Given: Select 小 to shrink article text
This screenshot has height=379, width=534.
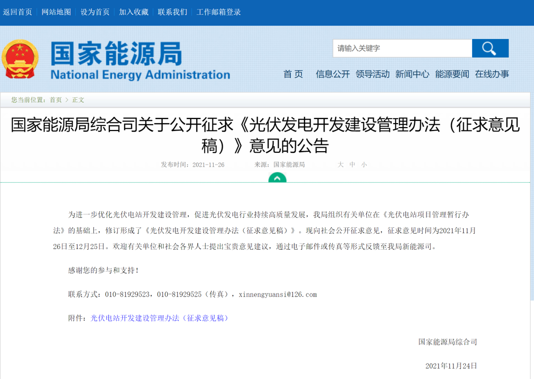Looking at the screenshot, I should (364, 165).
